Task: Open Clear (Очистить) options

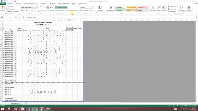Action: [172, 11]
